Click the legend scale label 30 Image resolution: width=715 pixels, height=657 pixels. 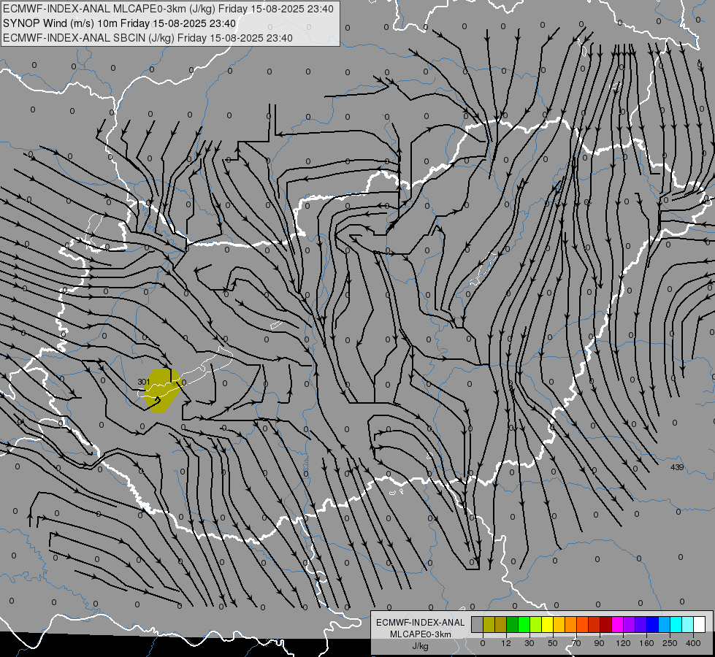tap(529, 643)
